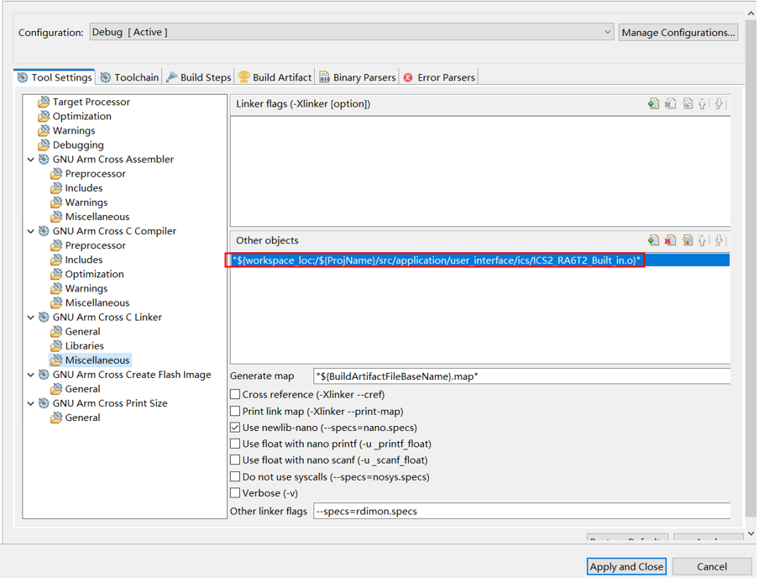759x578 pixels.
Task: Click the Other linker flags input field
Action: click(x=521, y=511)
